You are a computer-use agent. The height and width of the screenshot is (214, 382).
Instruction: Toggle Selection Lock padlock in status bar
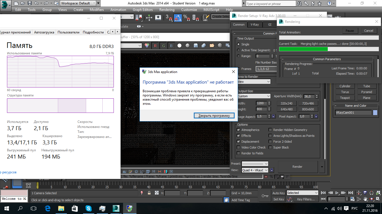(149, 193)
